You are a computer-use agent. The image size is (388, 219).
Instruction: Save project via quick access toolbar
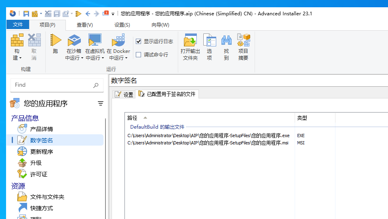[26, 14]
